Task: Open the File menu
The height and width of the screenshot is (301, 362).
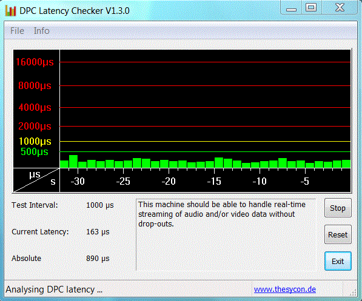Action: [x=17, y=31]
